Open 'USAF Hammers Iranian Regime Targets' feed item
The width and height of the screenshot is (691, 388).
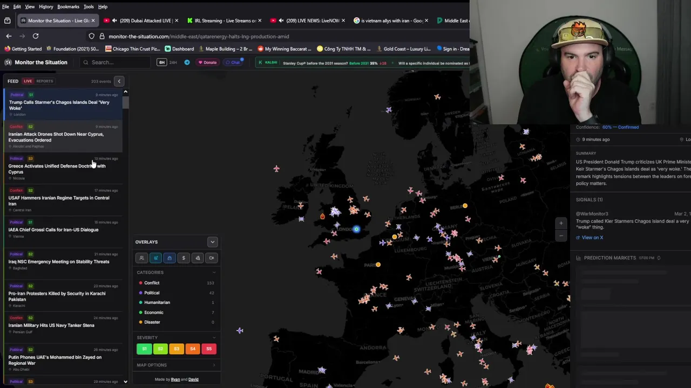click(62, 199)
